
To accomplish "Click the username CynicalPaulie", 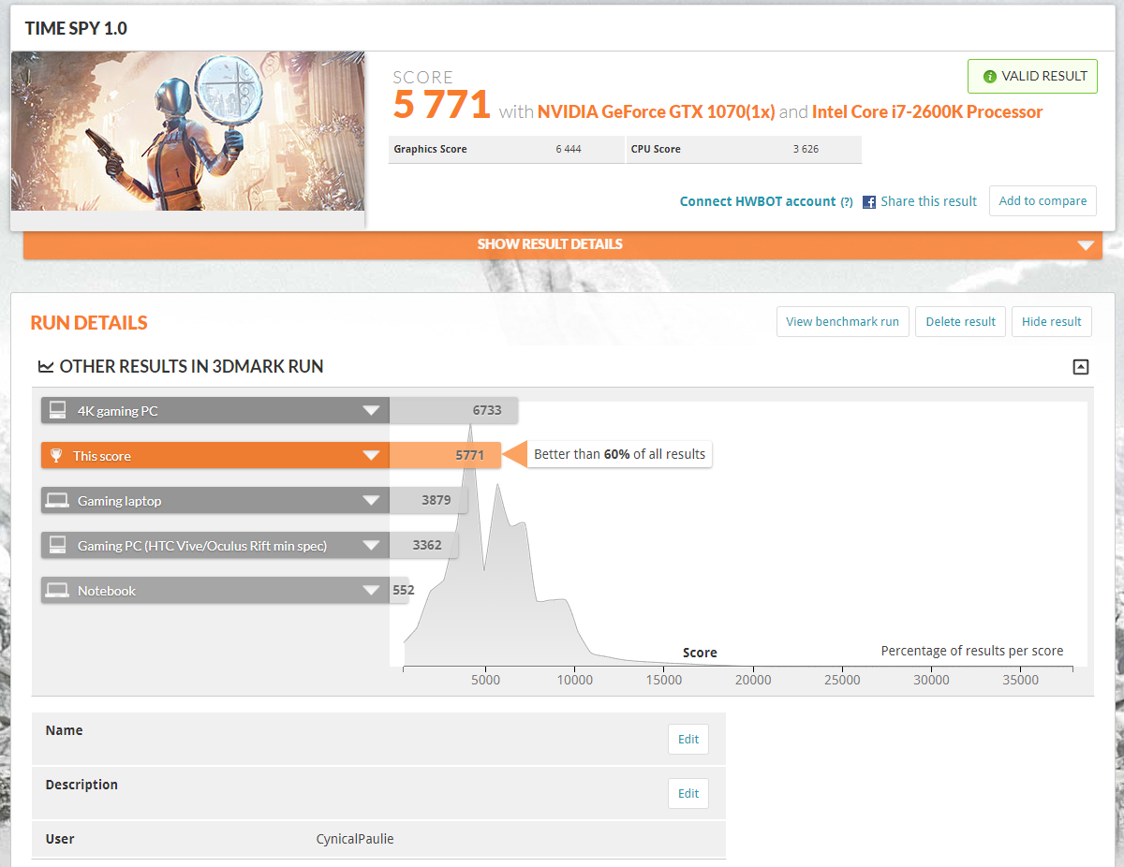I will point(355,839).
